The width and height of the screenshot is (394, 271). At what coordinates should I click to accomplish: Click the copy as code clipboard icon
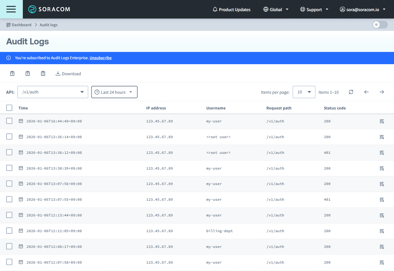[43, 73]
